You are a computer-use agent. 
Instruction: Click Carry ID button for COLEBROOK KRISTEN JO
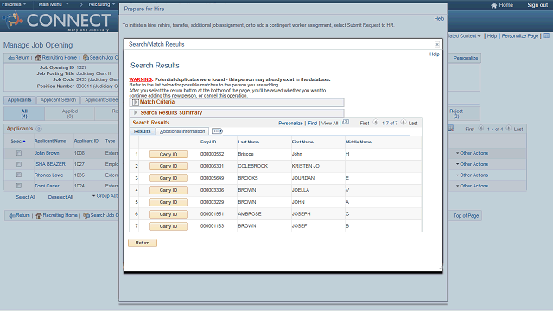(x=168, y=166)
